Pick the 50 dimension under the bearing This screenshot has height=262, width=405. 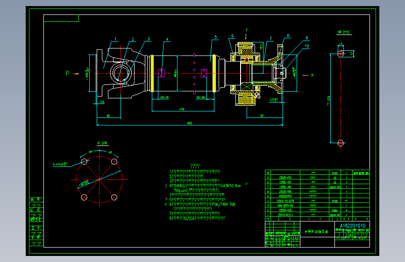point(262,116)
